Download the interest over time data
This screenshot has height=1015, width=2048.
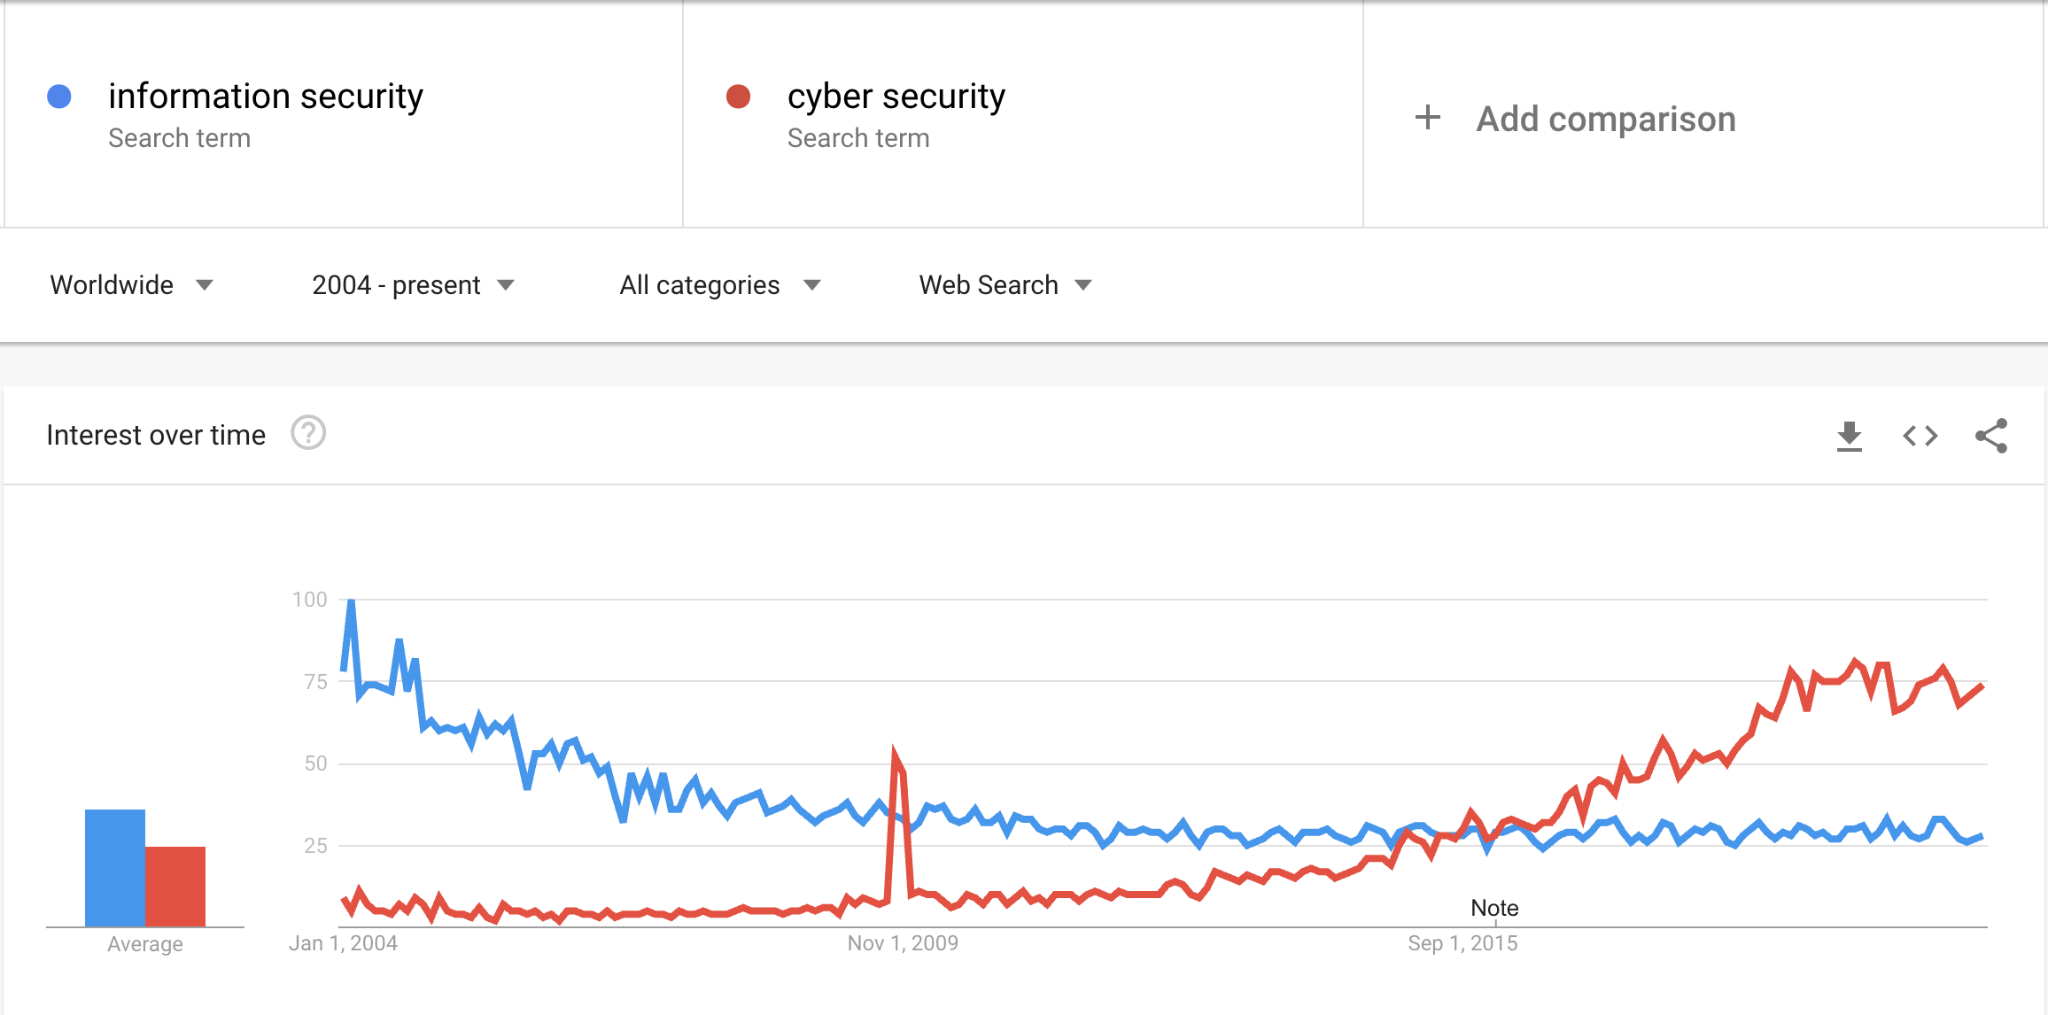click(1849, 436)
